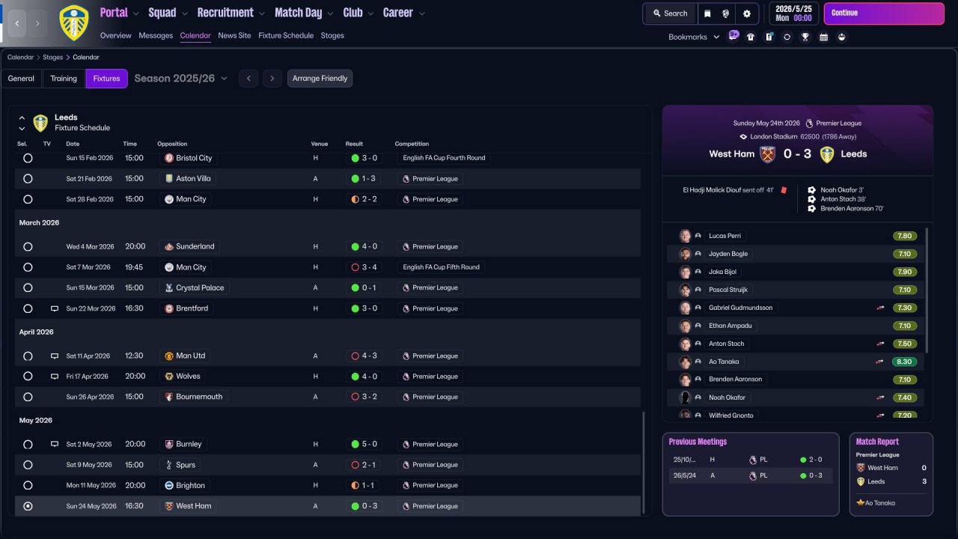
Task: Click the West Ham crest in match header
Action: click(x=767, y=154)
